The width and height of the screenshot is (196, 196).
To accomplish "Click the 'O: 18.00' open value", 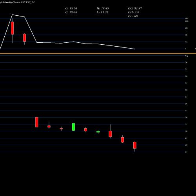I will coord(71,9).
